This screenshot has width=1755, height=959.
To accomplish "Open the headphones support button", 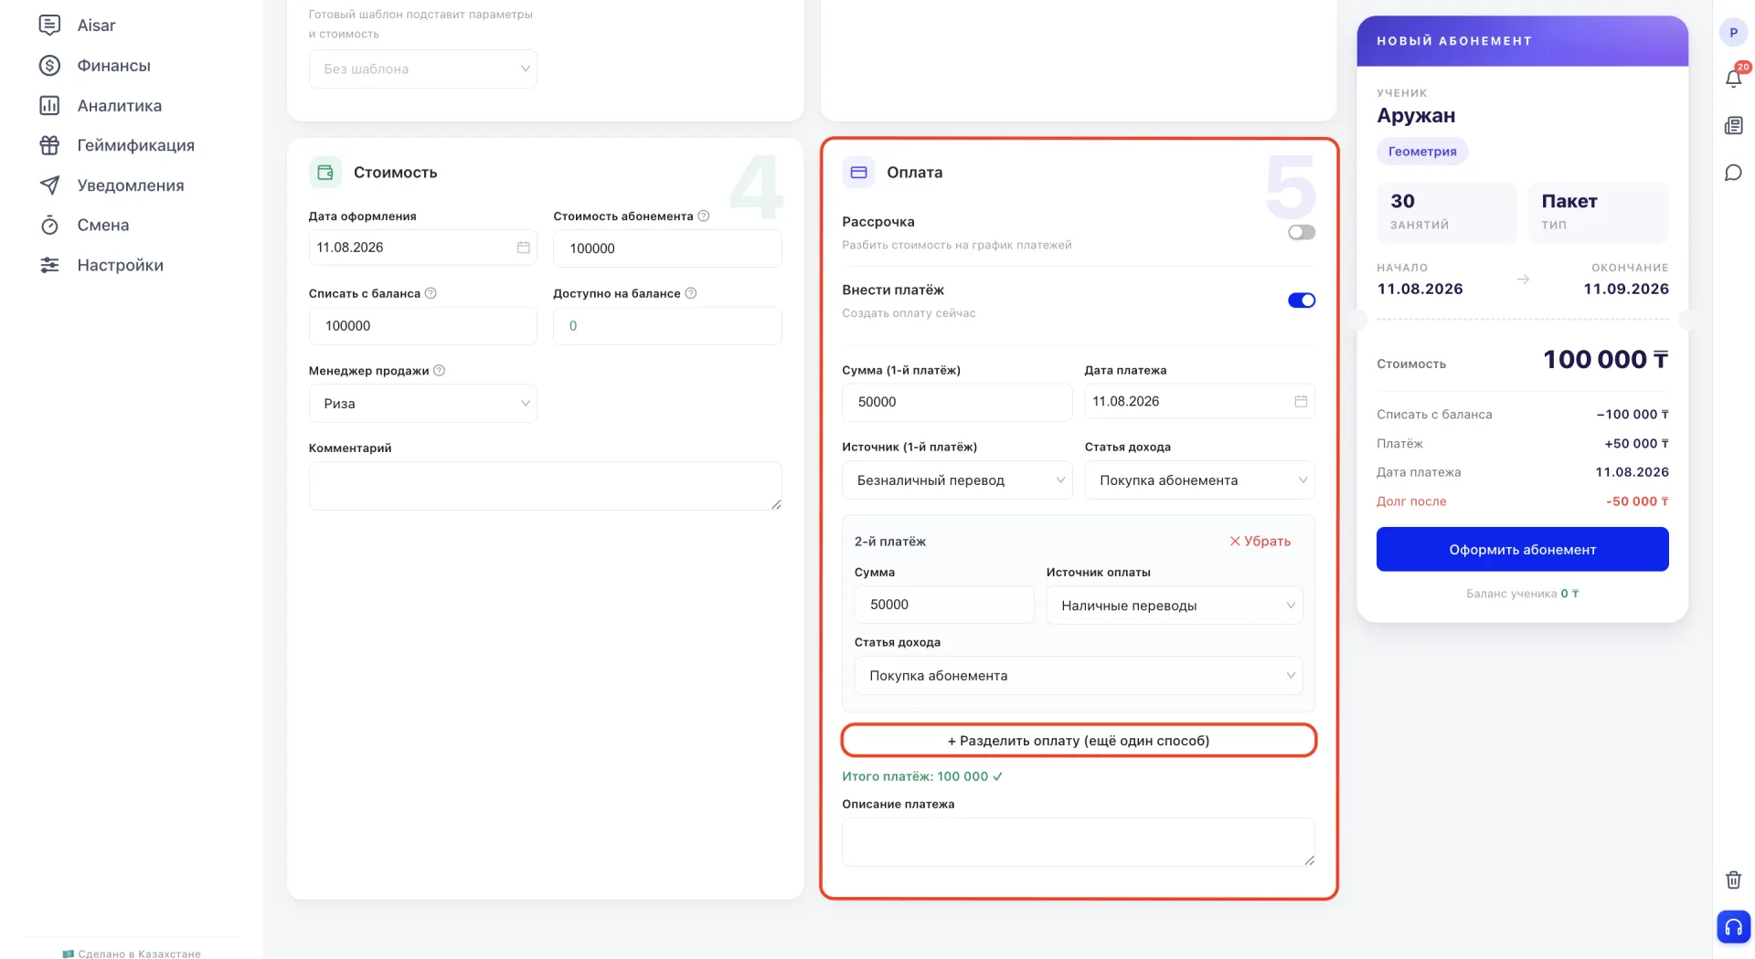I will coord(1733,927).
